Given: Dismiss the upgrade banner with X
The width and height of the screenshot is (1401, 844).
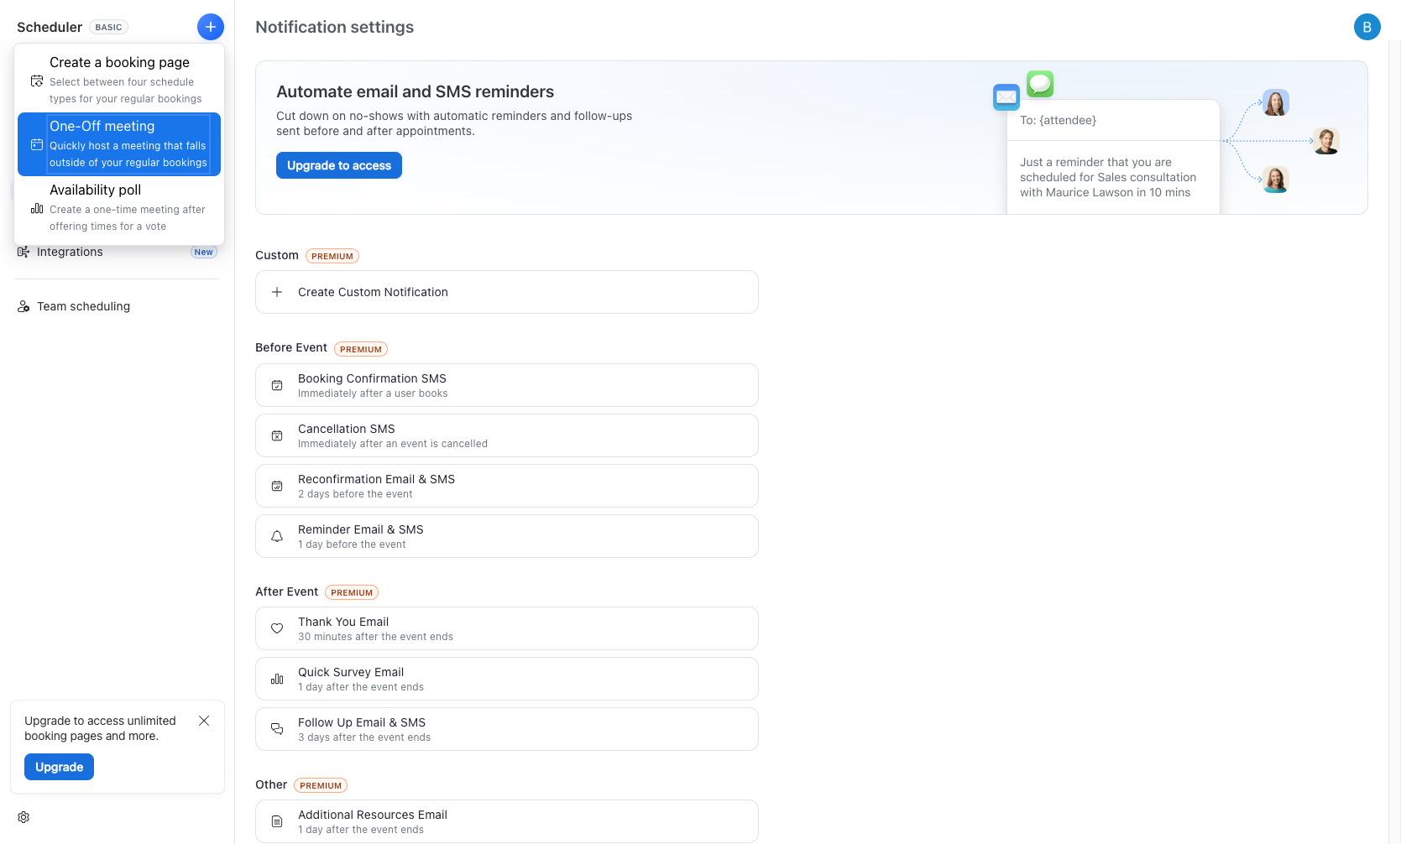Looking at the screenshot, I should tap(204, 721).
